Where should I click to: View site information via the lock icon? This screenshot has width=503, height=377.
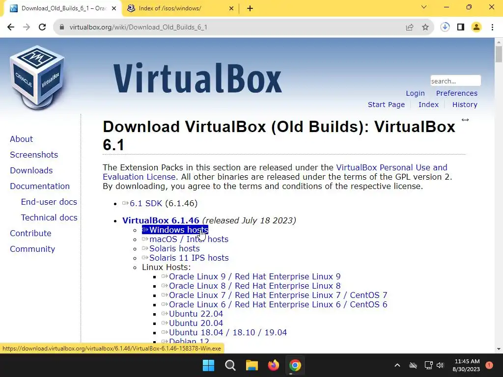62,27
